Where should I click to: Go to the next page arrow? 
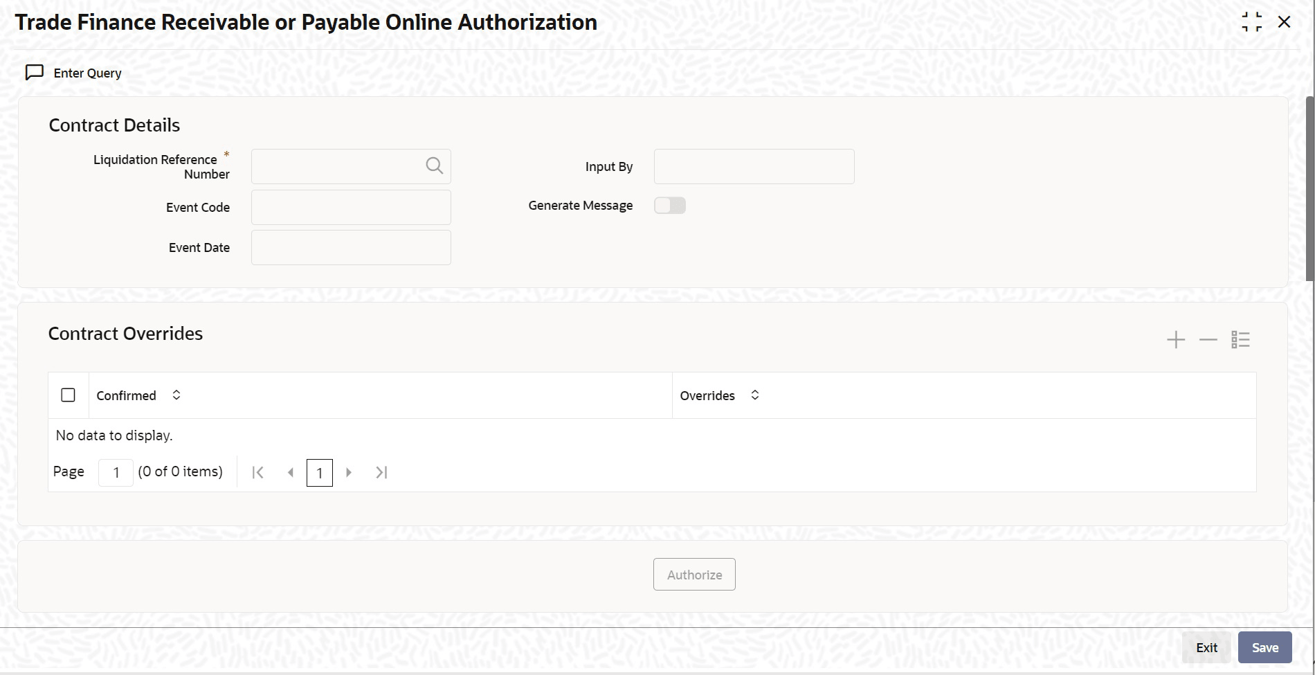pos(349,472)
